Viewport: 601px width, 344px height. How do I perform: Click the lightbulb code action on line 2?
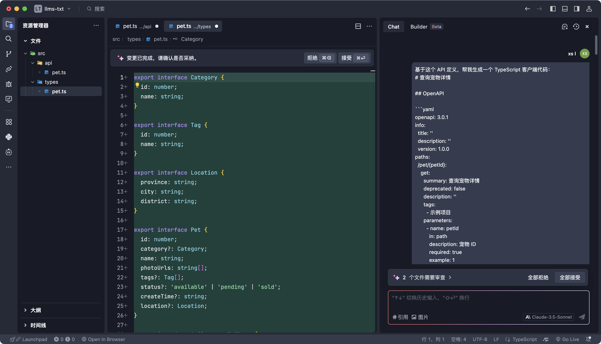point(137,85)
